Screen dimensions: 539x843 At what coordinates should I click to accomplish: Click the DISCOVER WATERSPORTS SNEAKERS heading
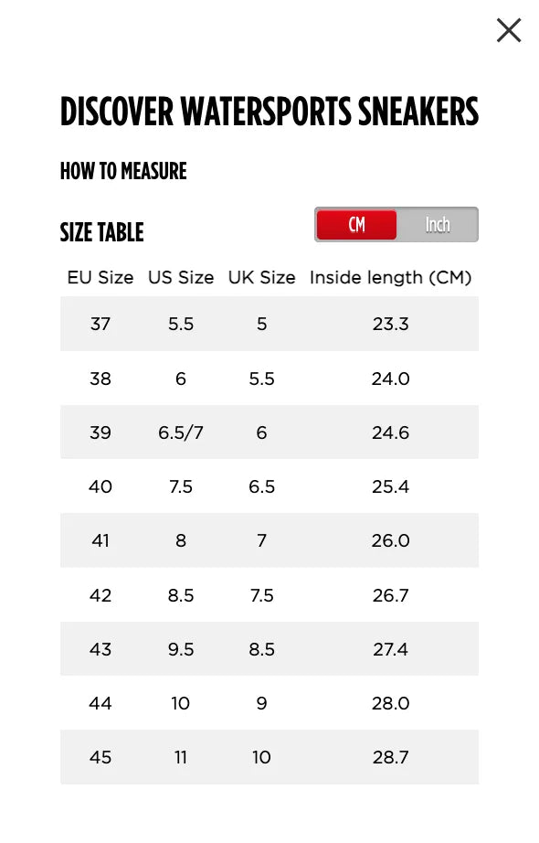269,112
